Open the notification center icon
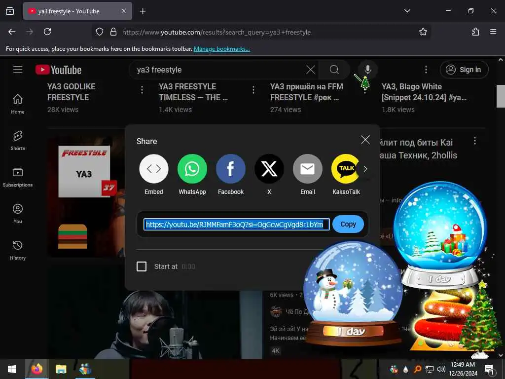505x379 pixels. pos(489,369)
